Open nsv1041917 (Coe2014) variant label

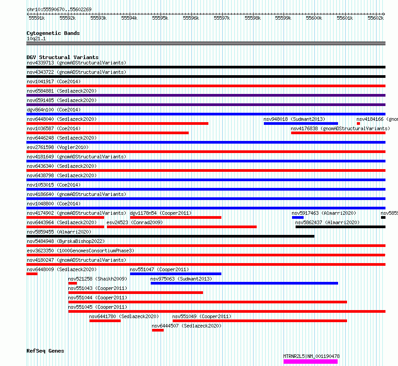[x=54, y=81]
